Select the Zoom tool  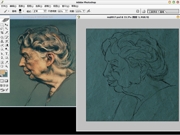coord(6,66)
